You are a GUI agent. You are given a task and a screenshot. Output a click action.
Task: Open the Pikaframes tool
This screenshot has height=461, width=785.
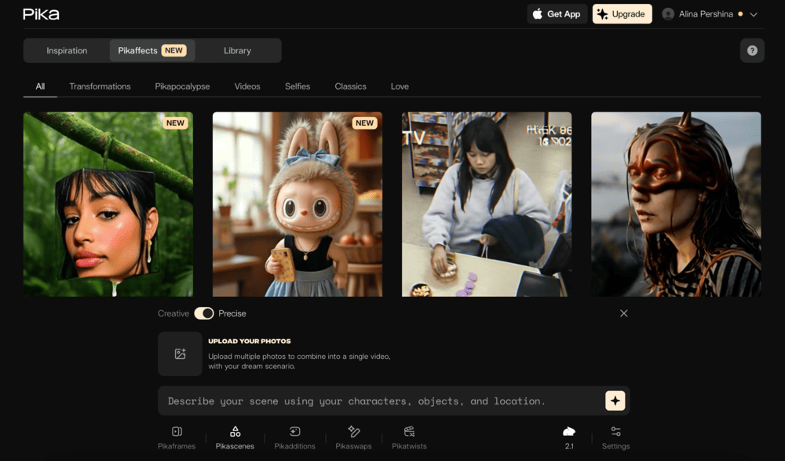pyautogui.click(x=176, y=437)
